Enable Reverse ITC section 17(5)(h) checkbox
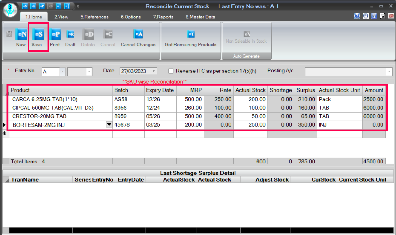Viewport: 396px width, 235px height. 171,71
